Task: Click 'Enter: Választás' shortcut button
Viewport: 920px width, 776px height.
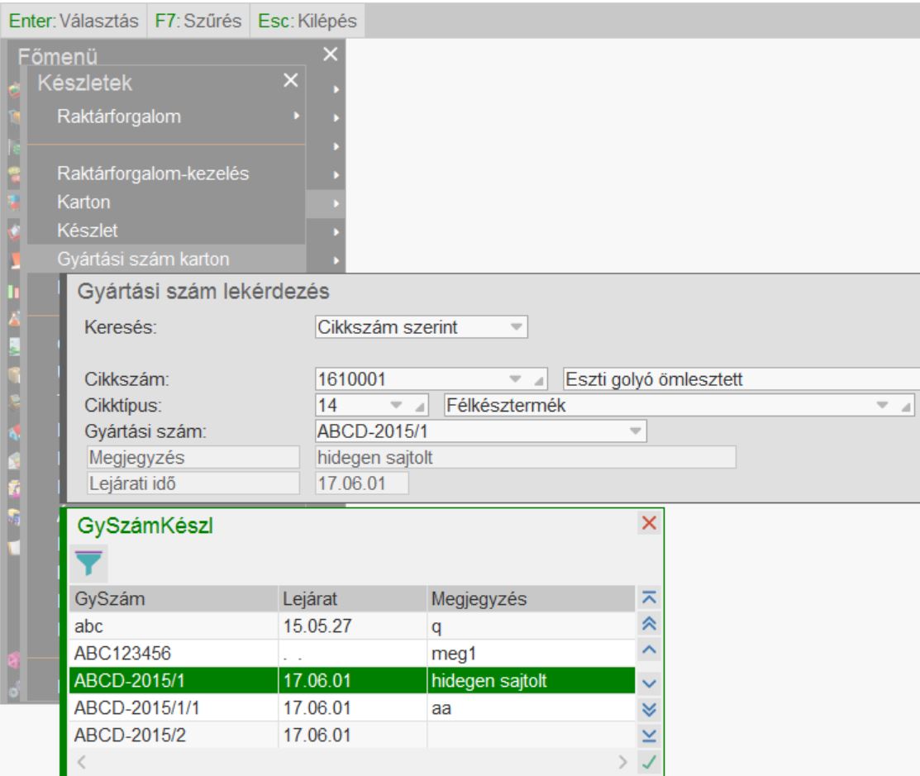Action: pos(74,21)
